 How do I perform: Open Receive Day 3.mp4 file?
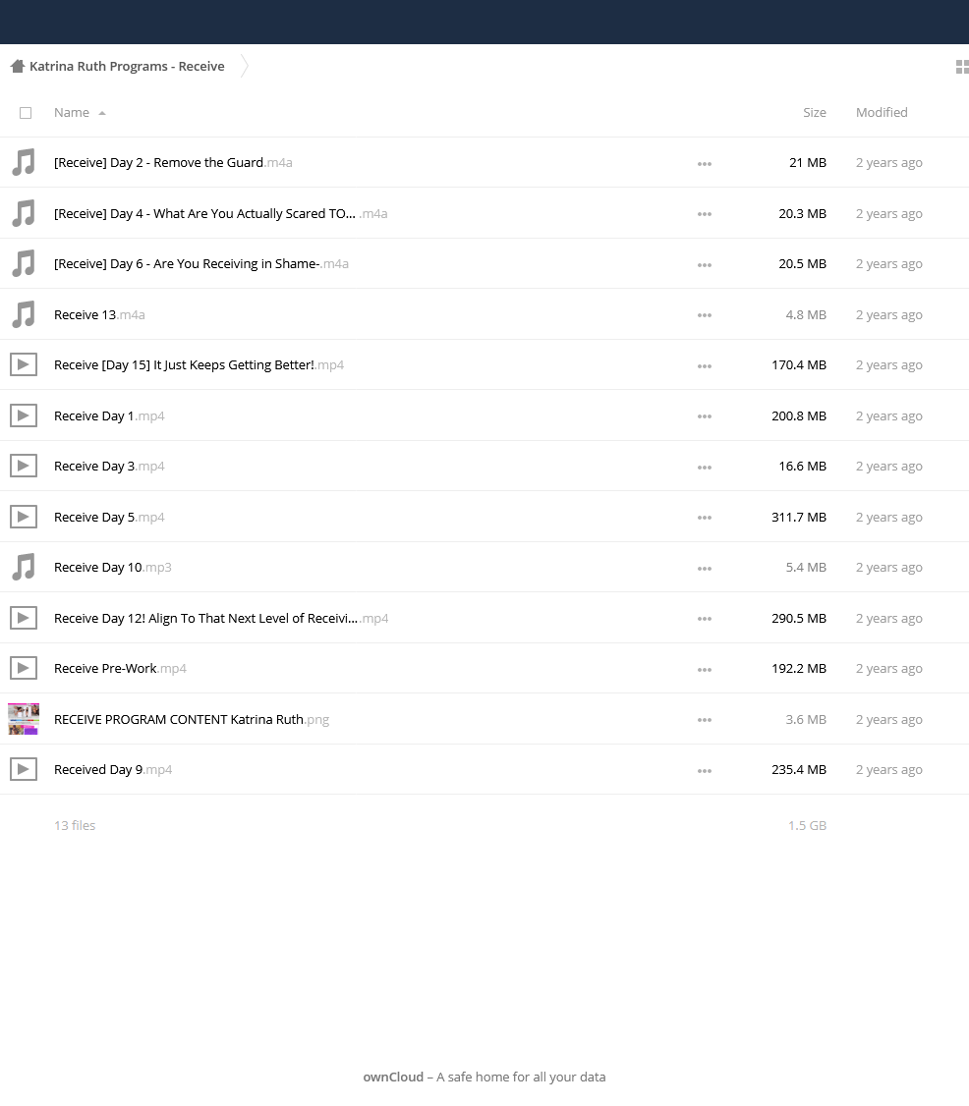(109, 467)
